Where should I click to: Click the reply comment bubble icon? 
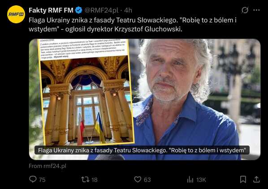coord(33,180)
